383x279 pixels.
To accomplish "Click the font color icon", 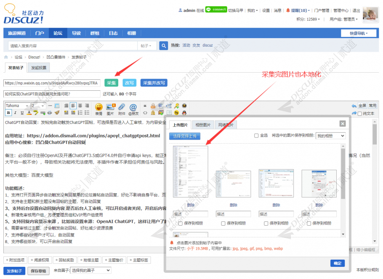I will 29,113.
